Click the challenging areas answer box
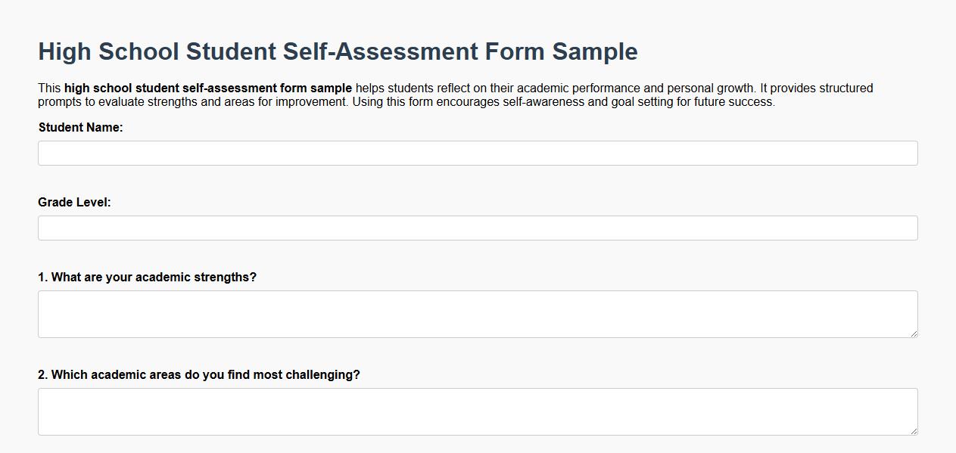 [x=477, y=410]
